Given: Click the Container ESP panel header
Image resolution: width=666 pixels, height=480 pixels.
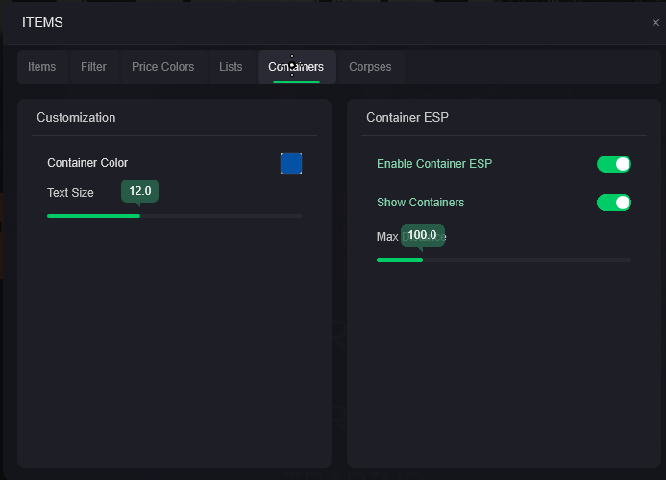Looking at the screenshot, I should coord(407,118).
